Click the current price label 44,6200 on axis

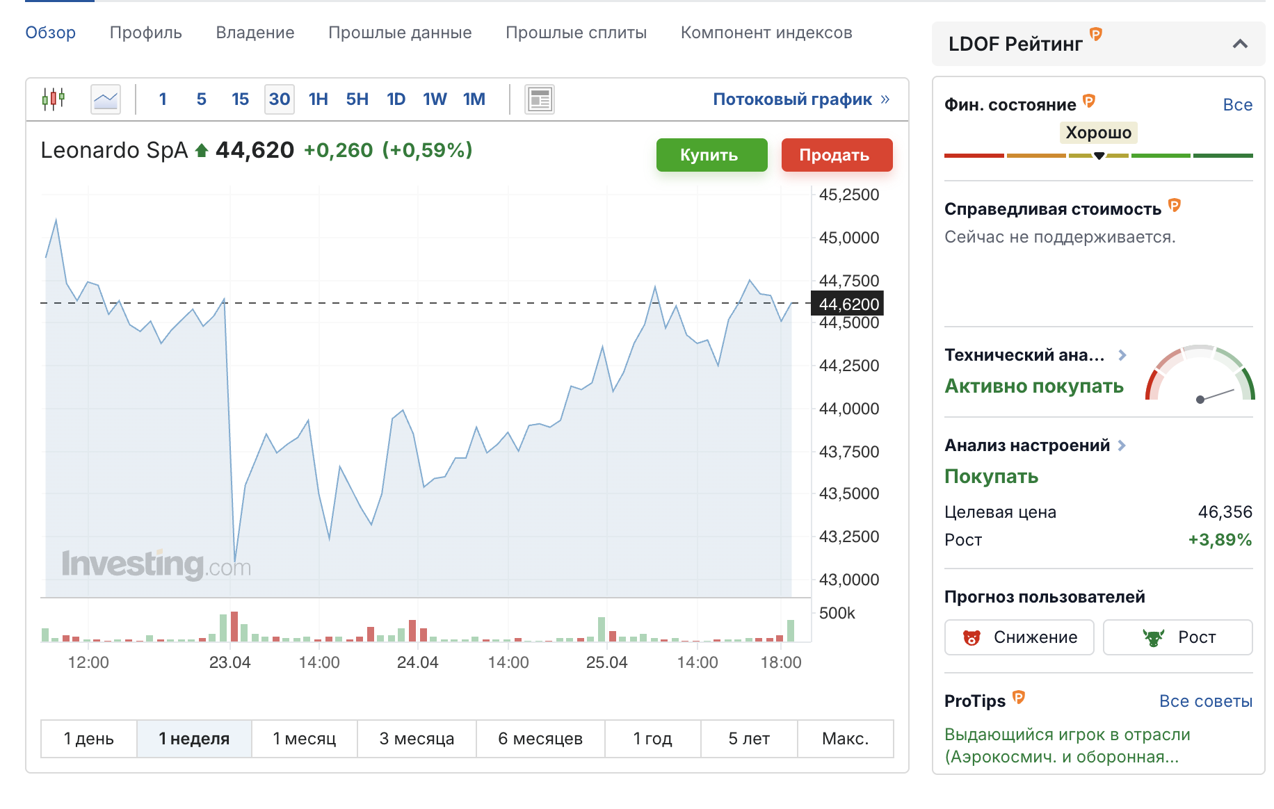(x=848, y=304)
